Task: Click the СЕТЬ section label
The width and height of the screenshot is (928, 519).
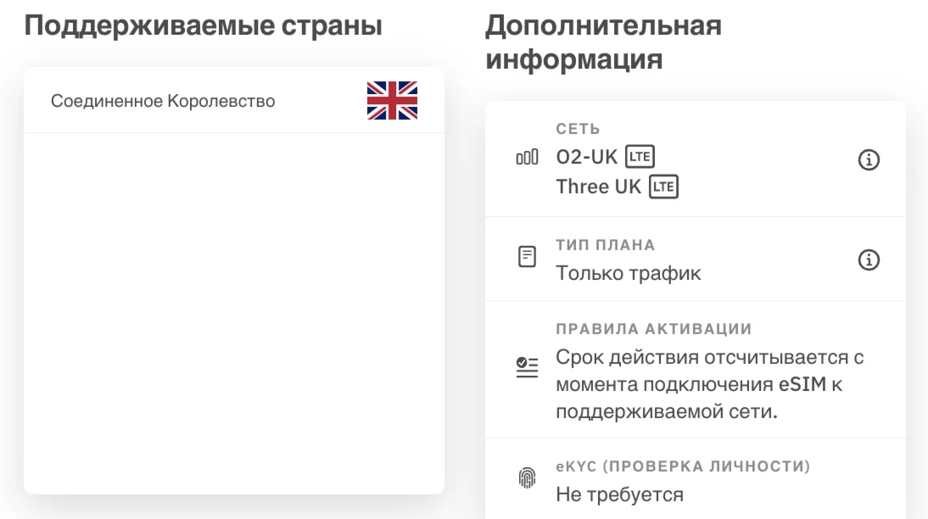Action: [578, 129]
